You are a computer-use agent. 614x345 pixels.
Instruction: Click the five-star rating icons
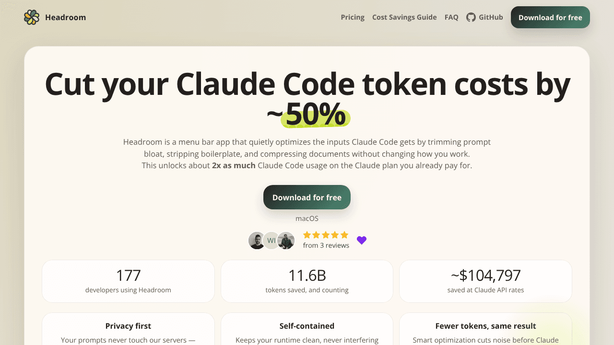326,235
